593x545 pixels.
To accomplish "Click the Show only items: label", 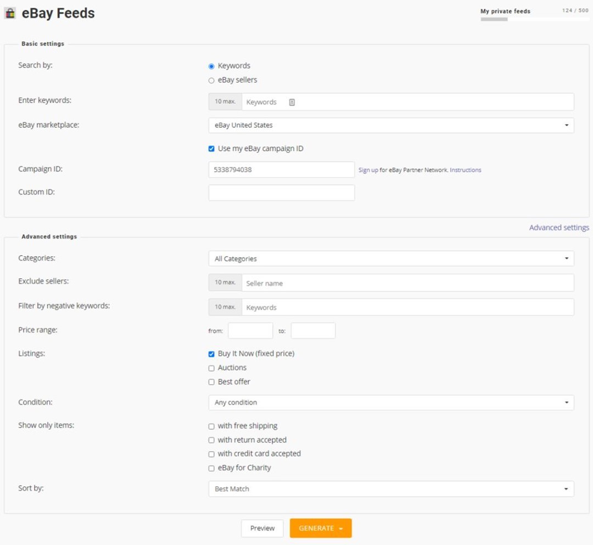I will (46, 425).
